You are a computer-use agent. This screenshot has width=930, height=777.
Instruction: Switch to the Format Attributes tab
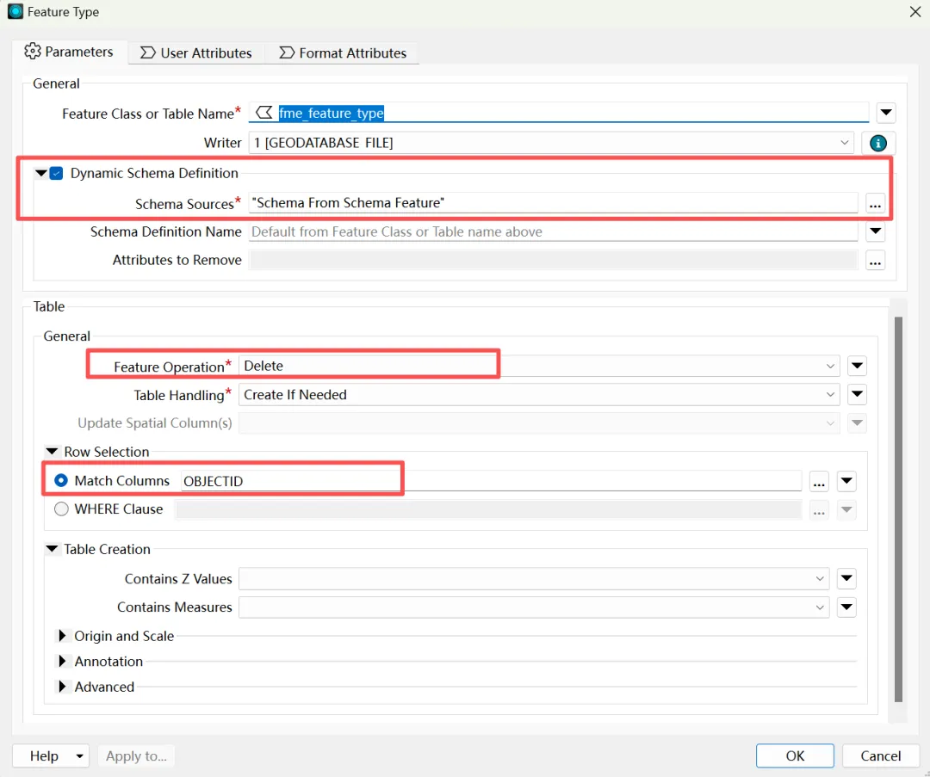click(x=343, y=52)
